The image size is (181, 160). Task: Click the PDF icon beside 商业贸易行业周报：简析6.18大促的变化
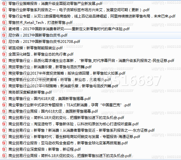pos(4,156)
